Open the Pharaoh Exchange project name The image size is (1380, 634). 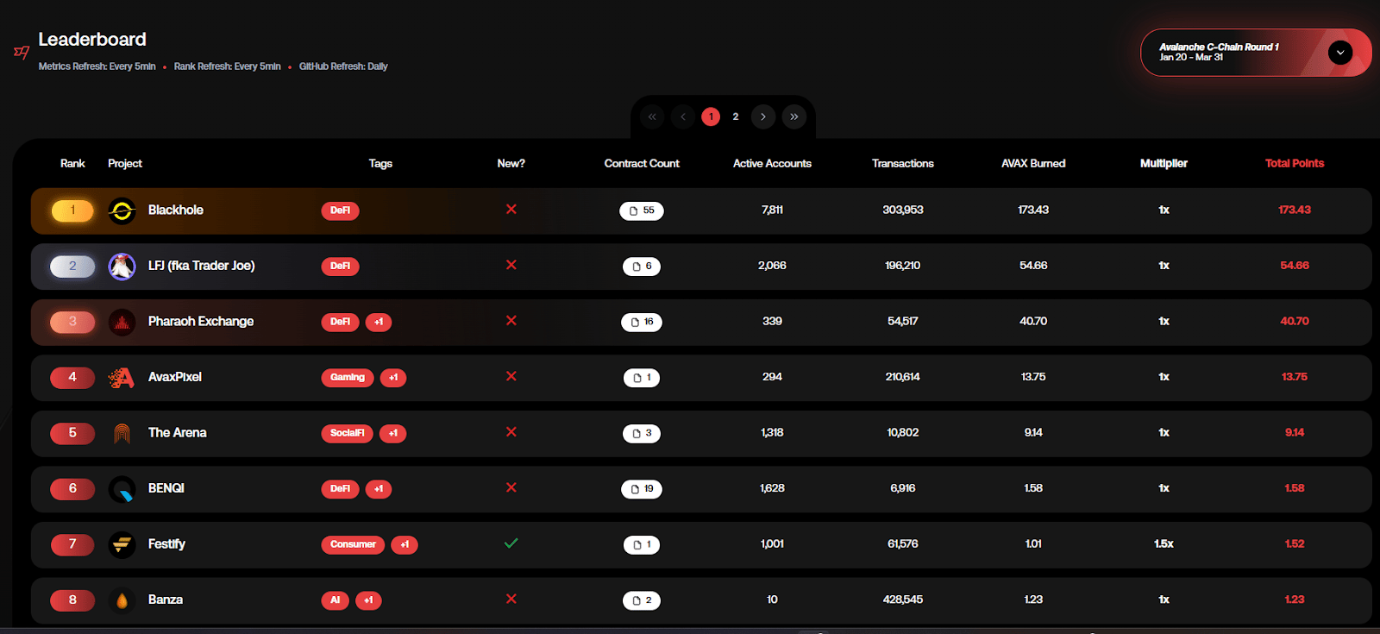tap(201, 321)
